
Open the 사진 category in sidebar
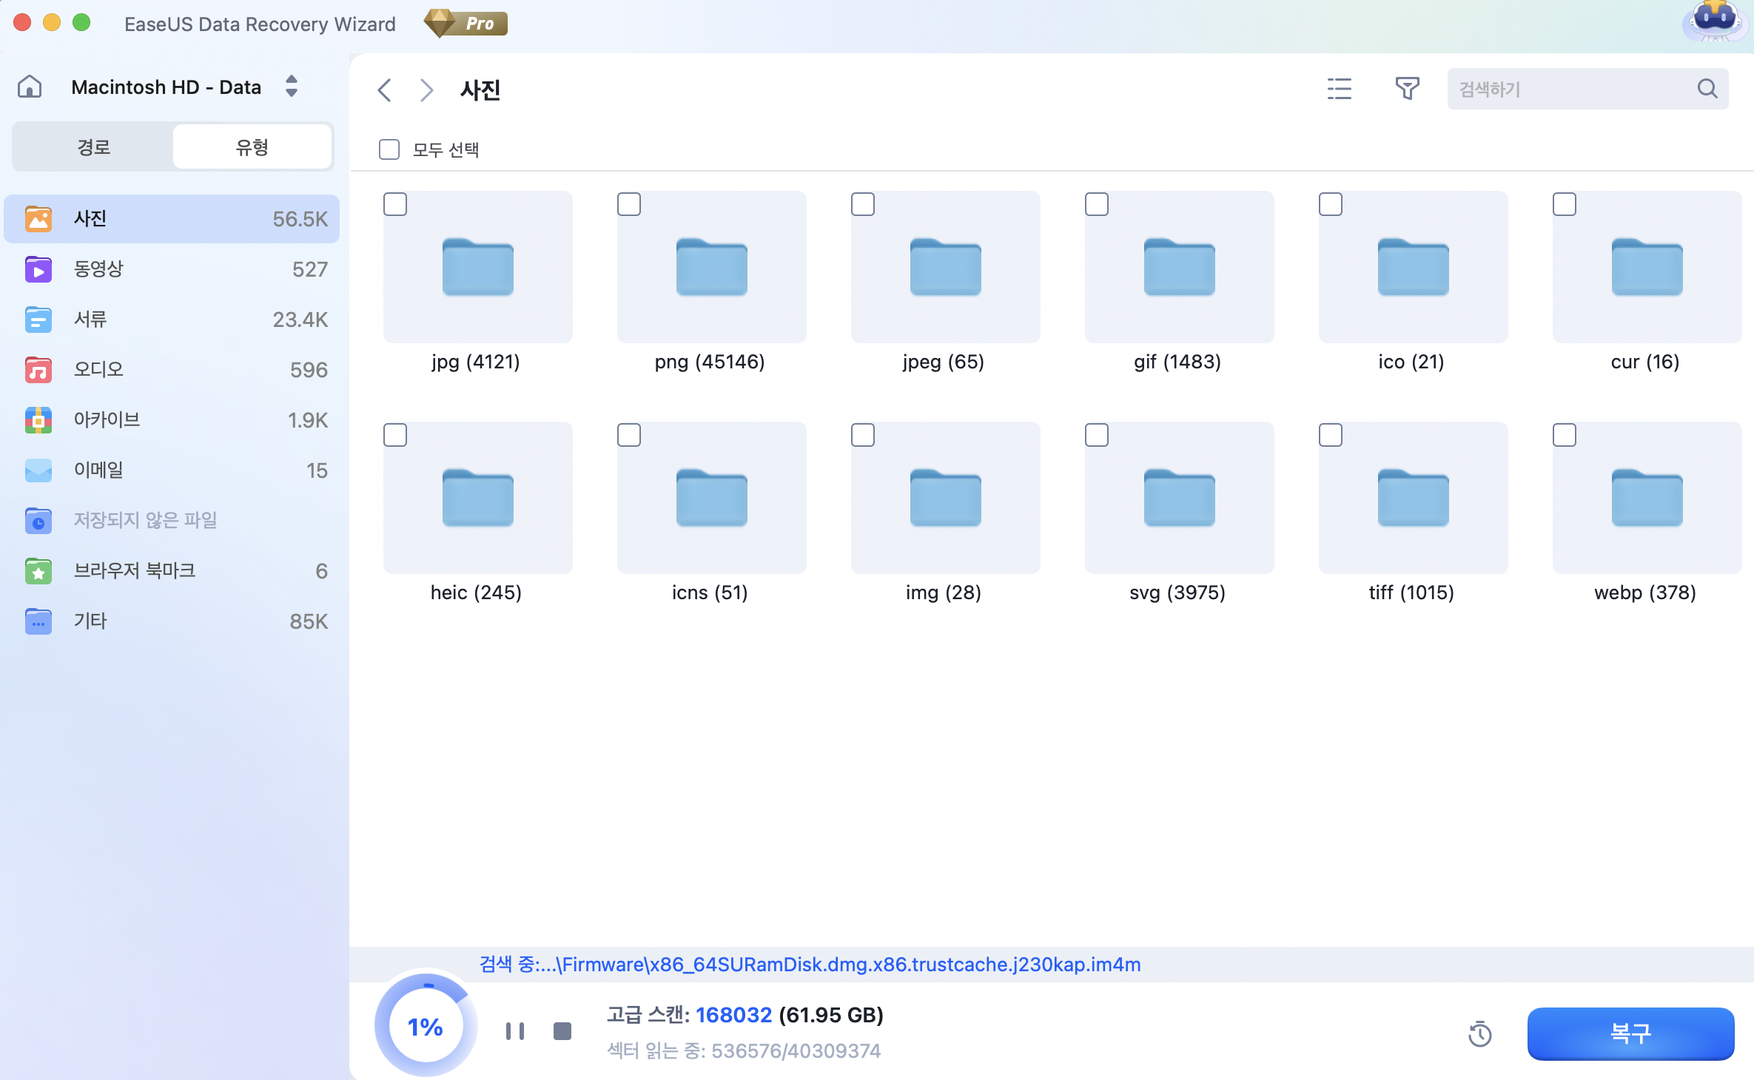click(x=91, y=219)
